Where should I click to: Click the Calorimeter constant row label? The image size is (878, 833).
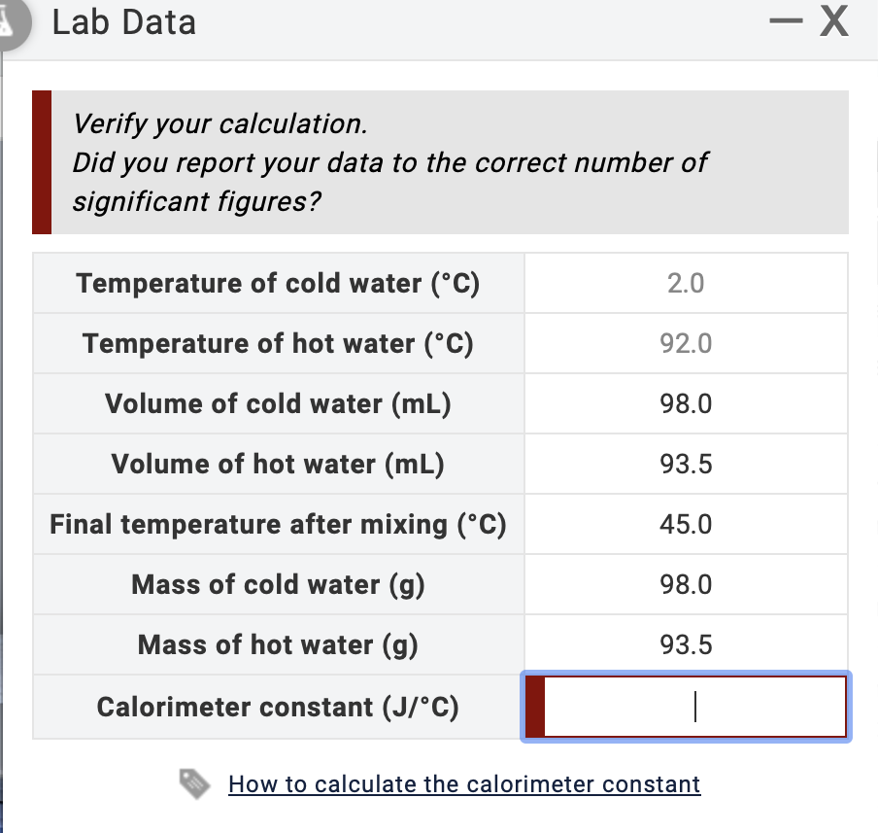(x=279, y=707)
